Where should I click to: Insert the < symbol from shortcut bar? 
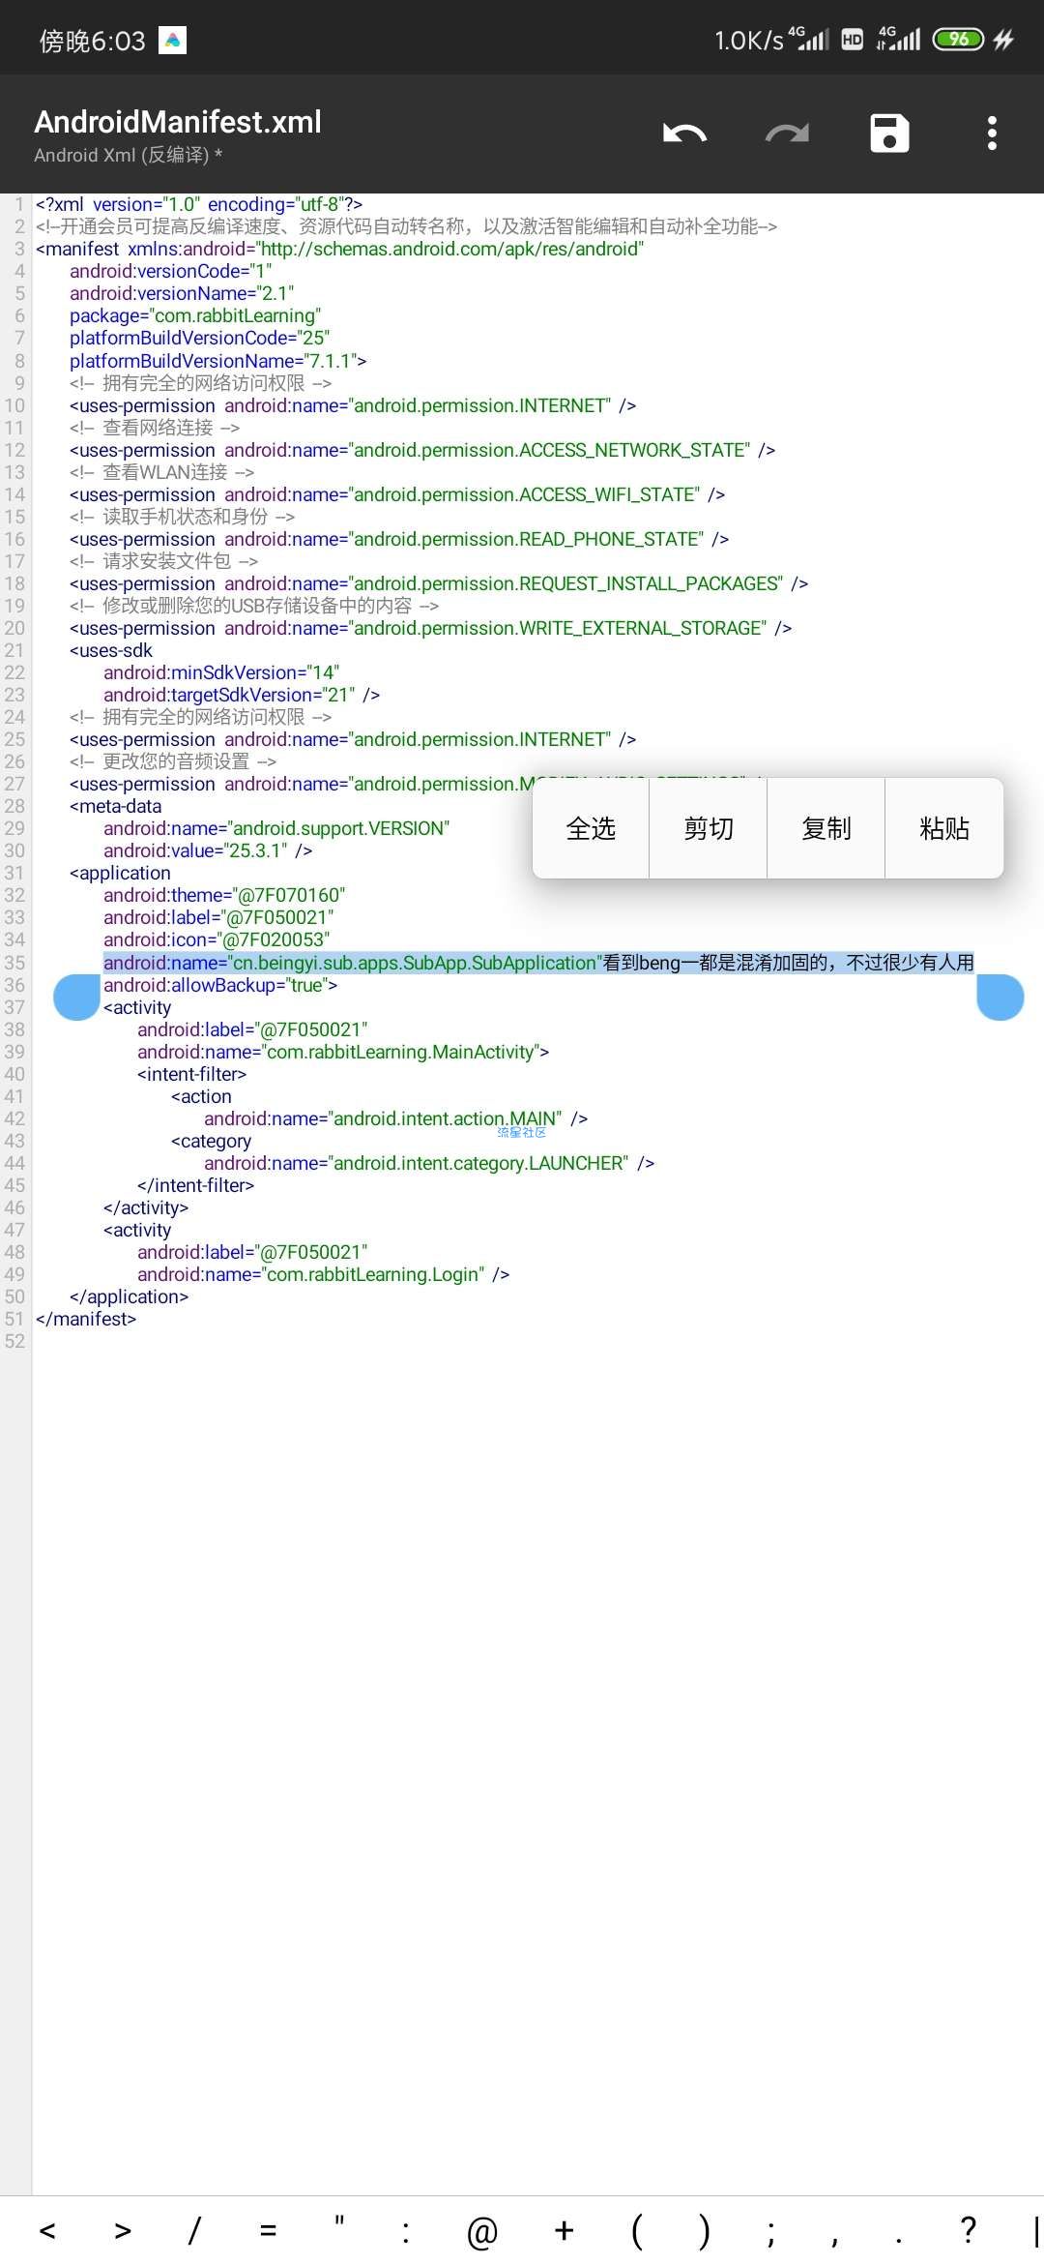point(46,2231)
